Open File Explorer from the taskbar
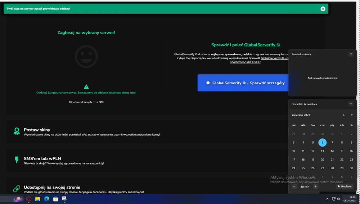 pos(38,199)
